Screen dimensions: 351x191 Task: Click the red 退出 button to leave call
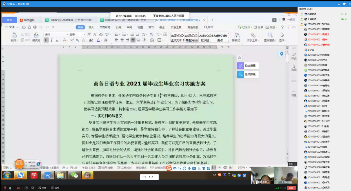[x=291, y=188]
